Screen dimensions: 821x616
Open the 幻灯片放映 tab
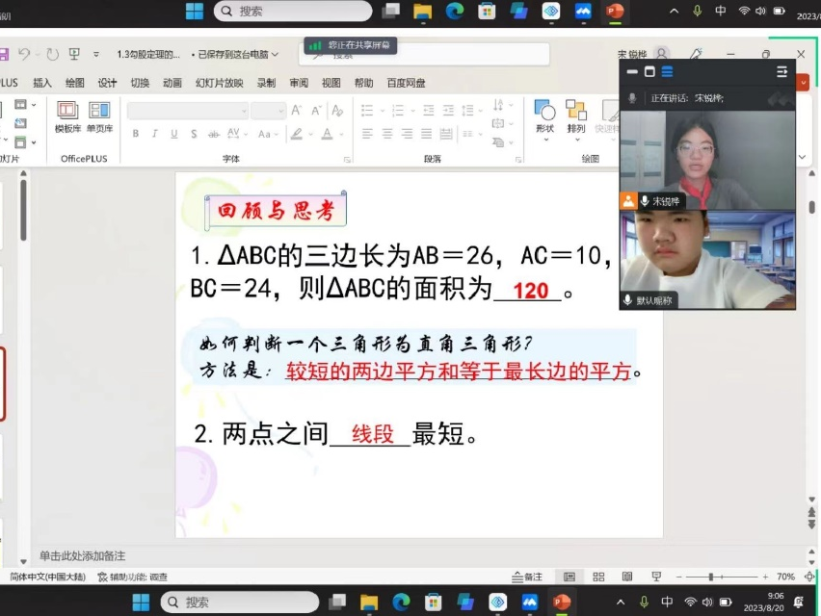[x=219, y=83]
